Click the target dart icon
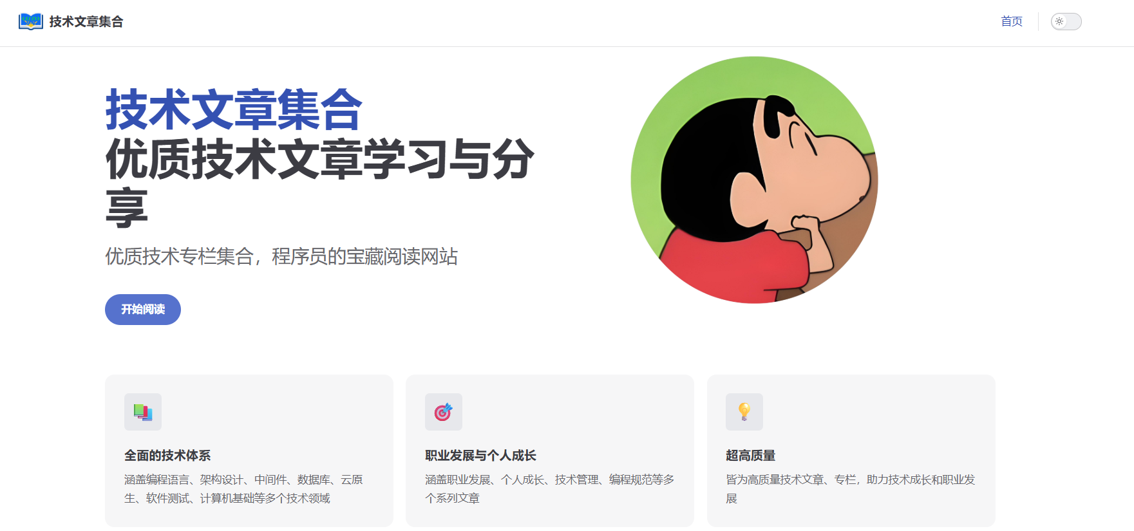Screen dimensions: 1134x531 pyautogui.click(x=444, y=412)
